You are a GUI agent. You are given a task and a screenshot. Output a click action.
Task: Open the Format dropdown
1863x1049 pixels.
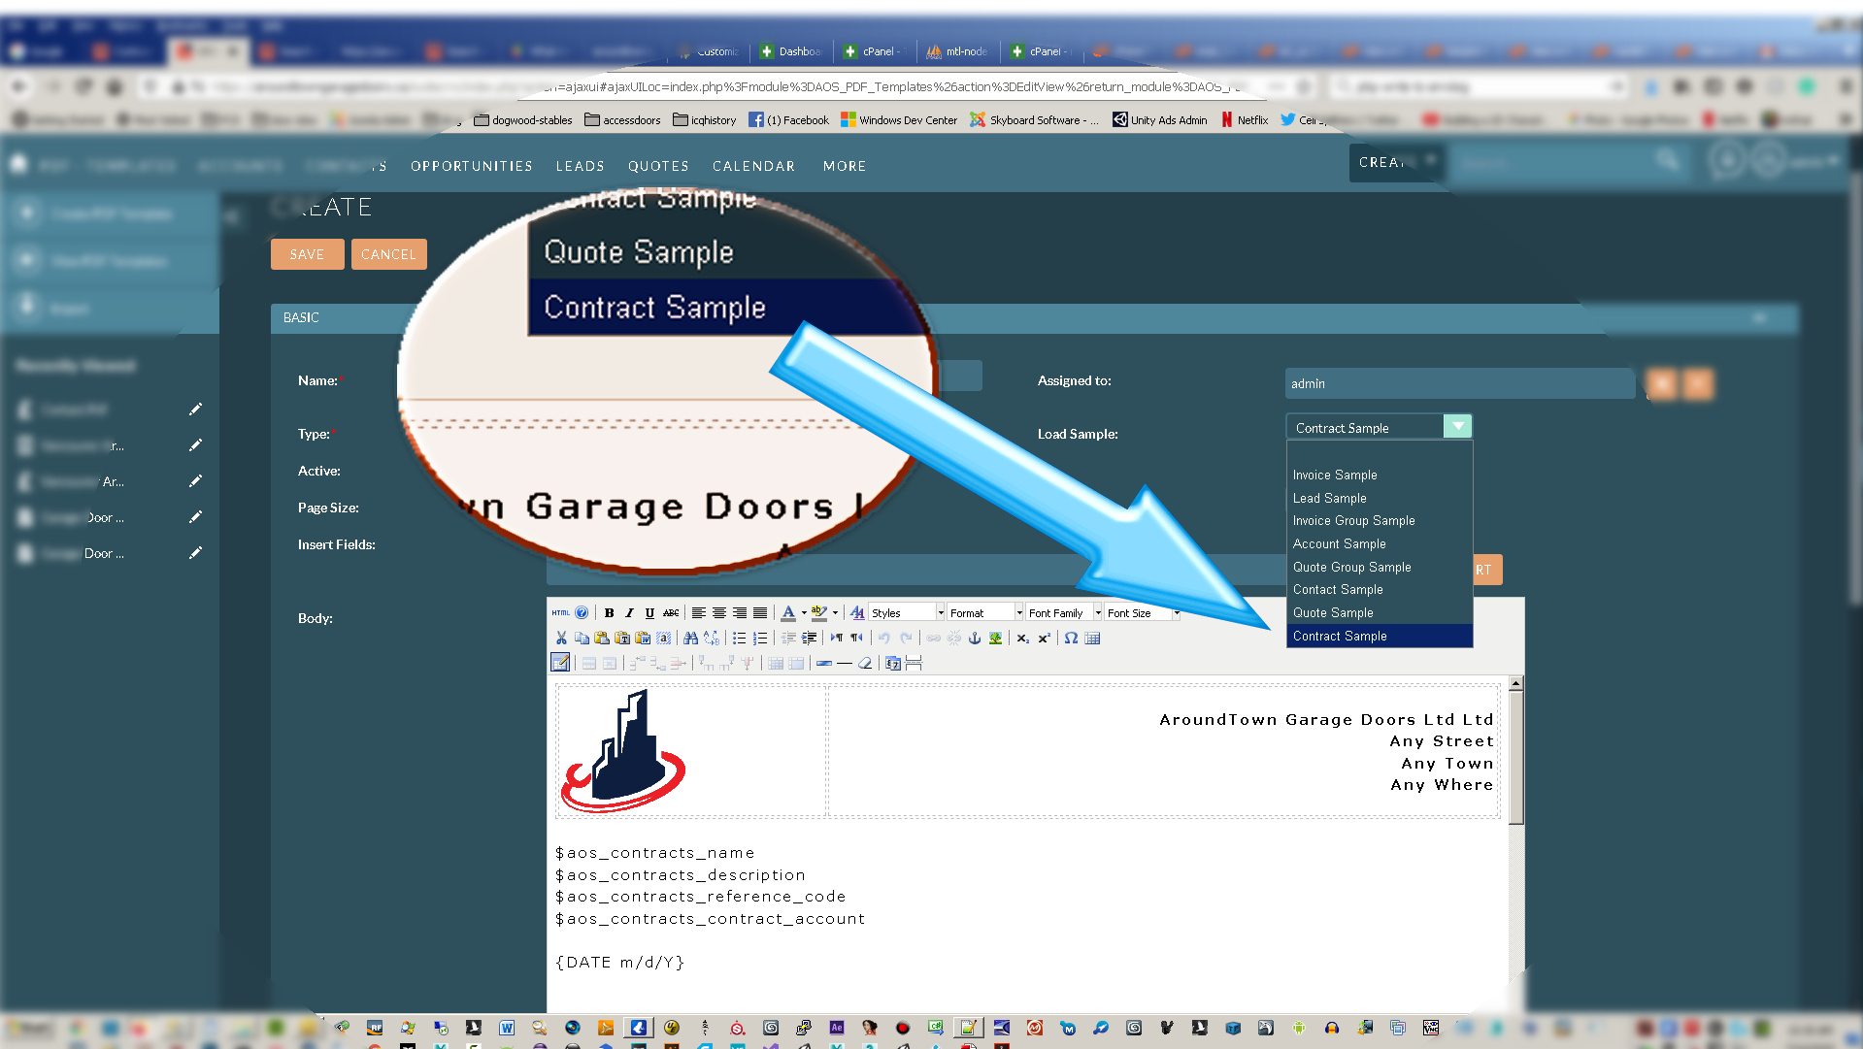tap(985, 613)
